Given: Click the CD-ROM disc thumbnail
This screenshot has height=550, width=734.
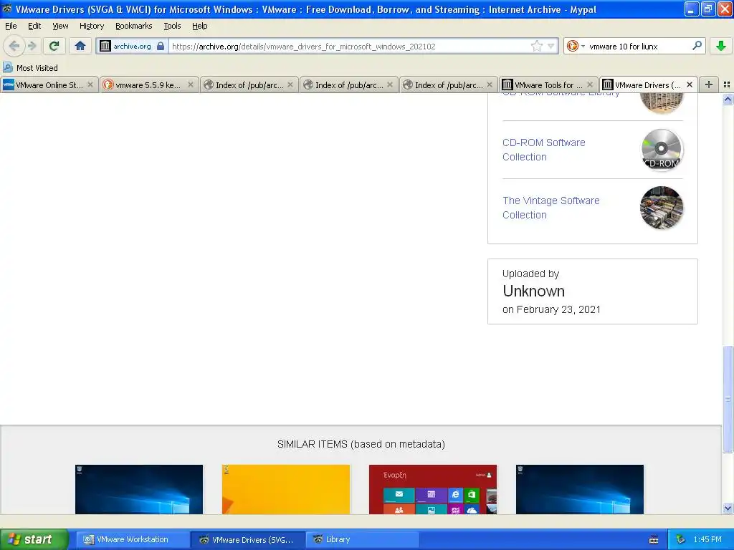Looking at the screenshot, I should tap(662, 150).
